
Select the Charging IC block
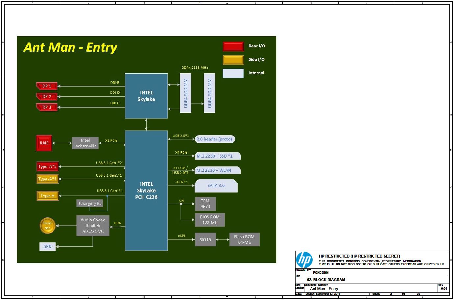pos(90,203)
